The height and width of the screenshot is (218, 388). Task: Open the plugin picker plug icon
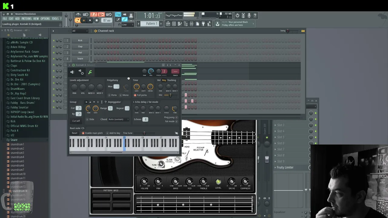pyautogui.click(x=203, y=24)
